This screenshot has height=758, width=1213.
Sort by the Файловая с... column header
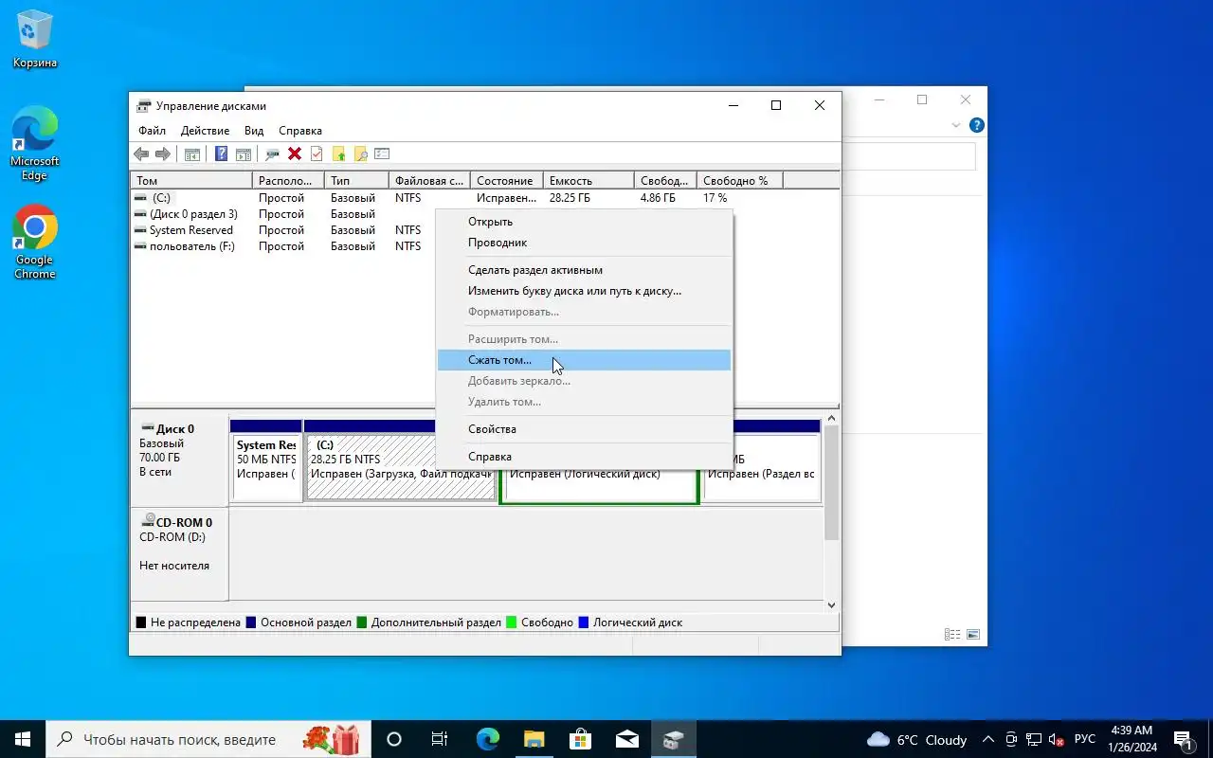point(429,181)
